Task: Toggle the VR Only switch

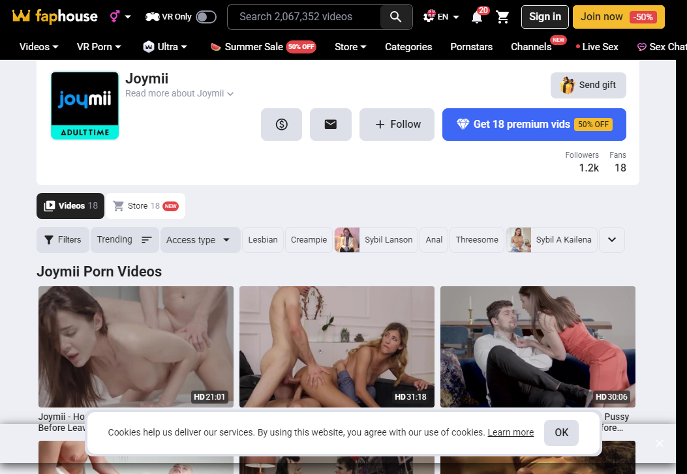Action: [206, 17]
